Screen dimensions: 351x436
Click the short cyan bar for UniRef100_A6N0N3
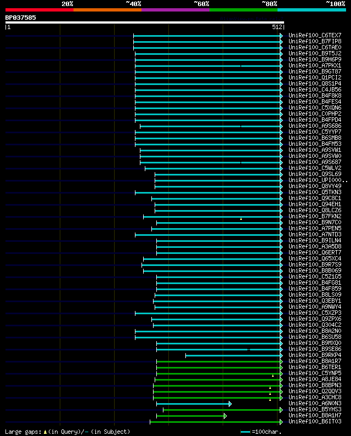tap(193, 404)
